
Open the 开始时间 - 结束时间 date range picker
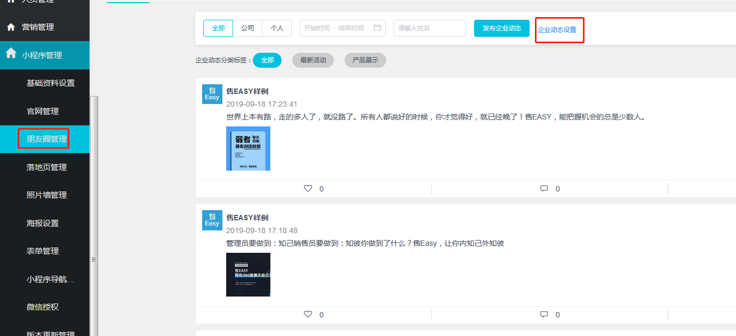pyautogui.click(x=342, y=28)
